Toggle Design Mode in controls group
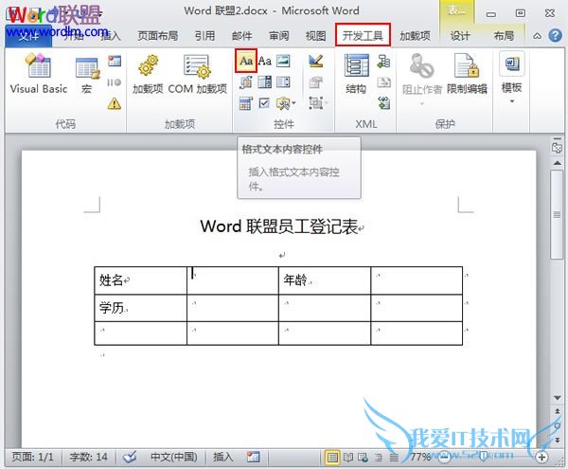This screenshot has width=568, height=469. (x=316, y=61)
